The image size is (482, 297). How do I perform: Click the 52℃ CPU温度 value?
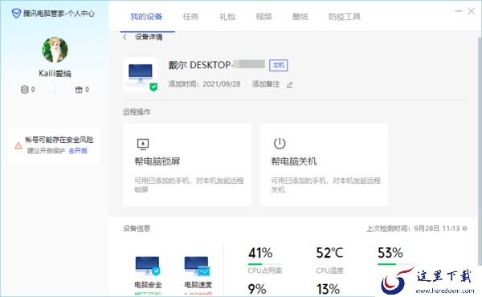tap(329, 253)
